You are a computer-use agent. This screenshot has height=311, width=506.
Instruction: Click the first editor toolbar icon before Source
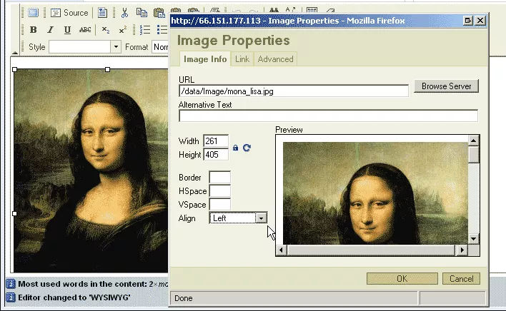33,13
